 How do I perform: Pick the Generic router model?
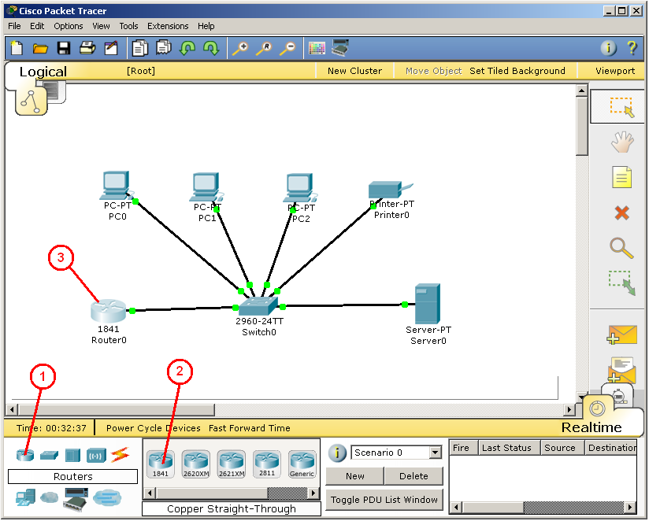[302, 464]
